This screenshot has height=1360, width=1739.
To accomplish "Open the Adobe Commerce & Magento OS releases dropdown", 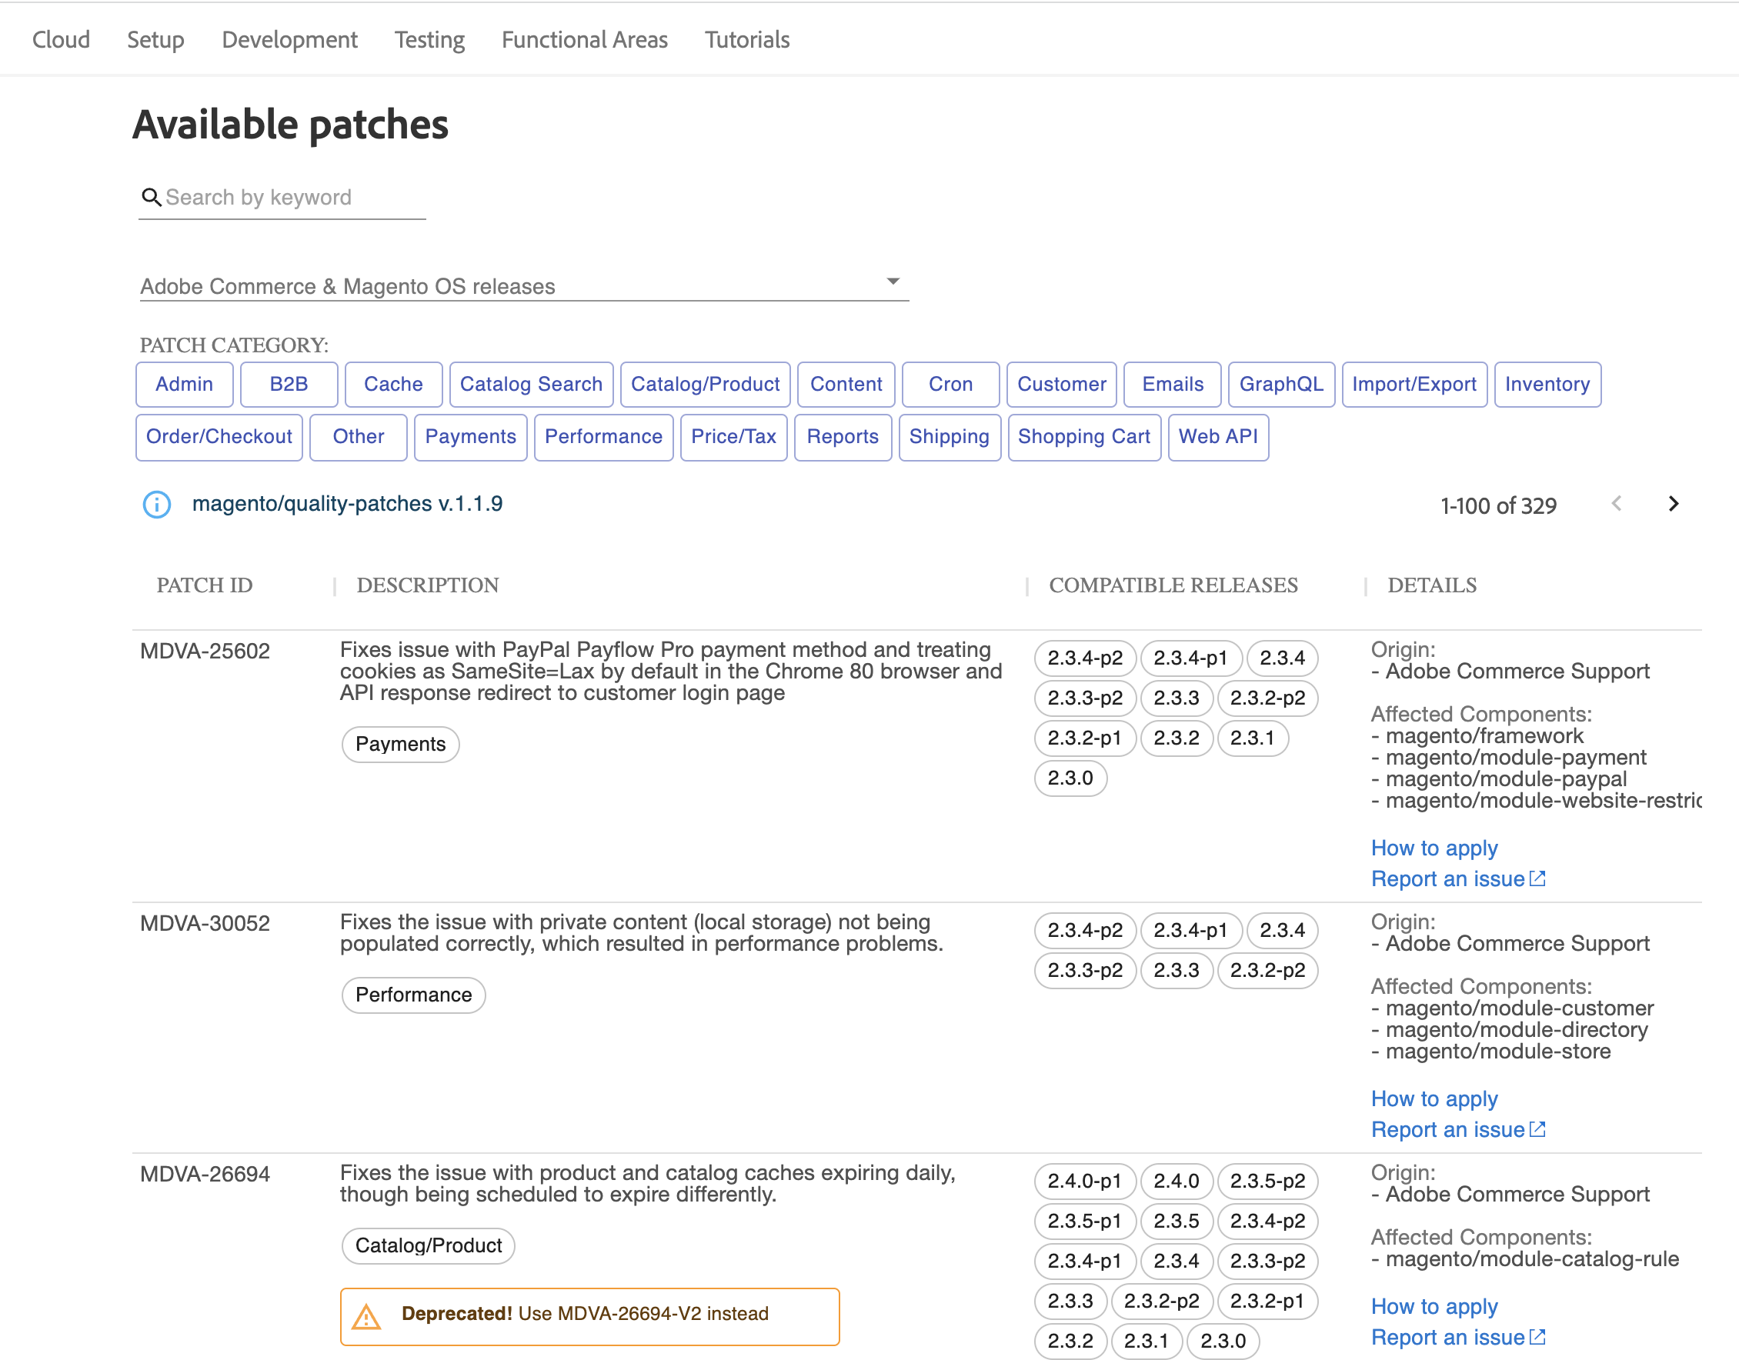I will click(893, 281).
